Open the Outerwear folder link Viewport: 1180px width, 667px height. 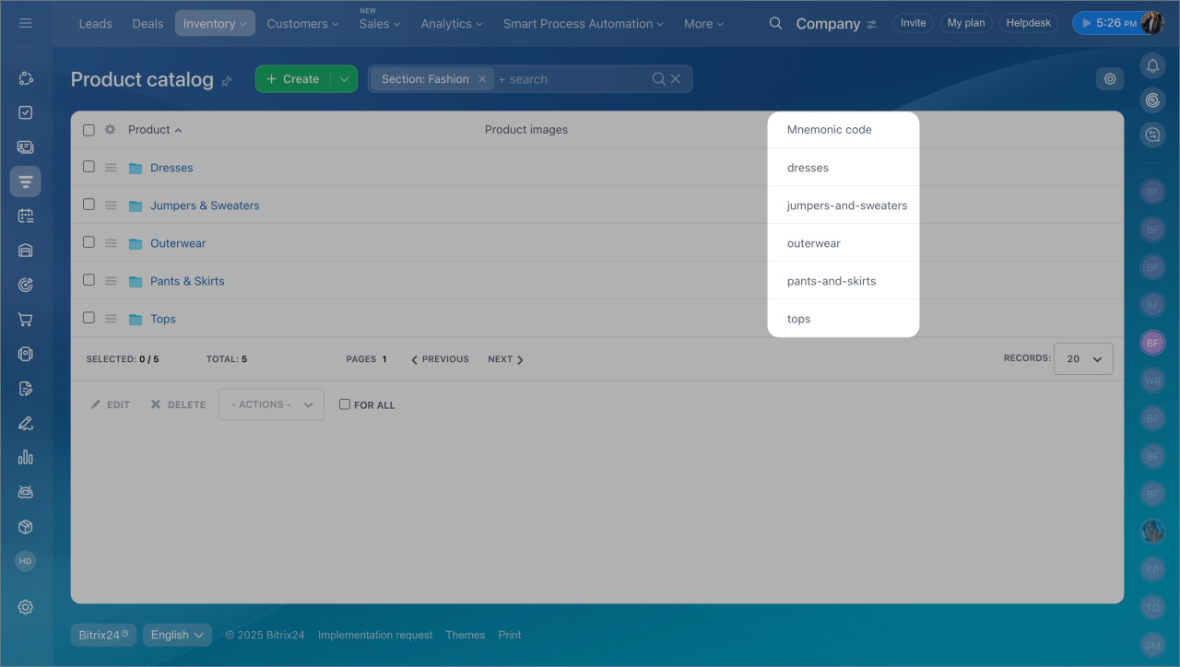click(x=178, y=243)
